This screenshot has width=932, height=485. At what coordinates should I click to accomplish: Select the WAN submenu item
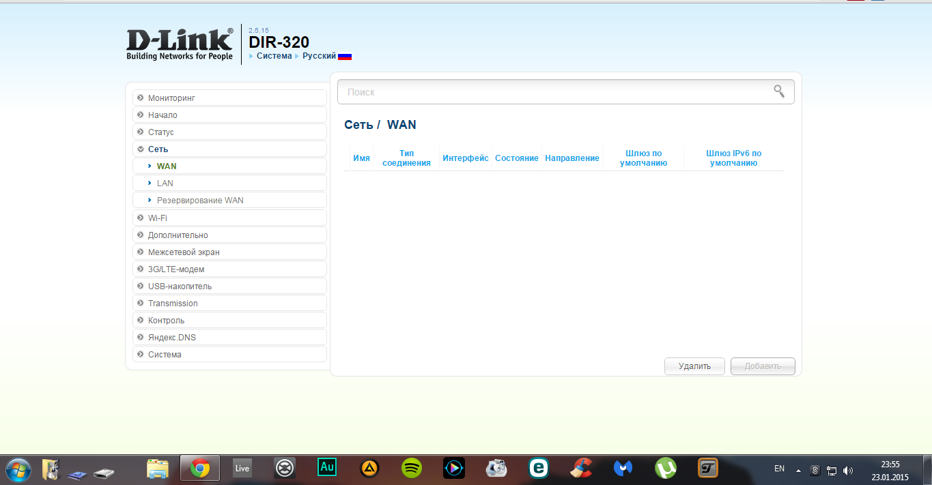(x=229, y=166)
